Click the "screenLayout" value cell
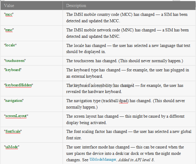 [16, 116]
